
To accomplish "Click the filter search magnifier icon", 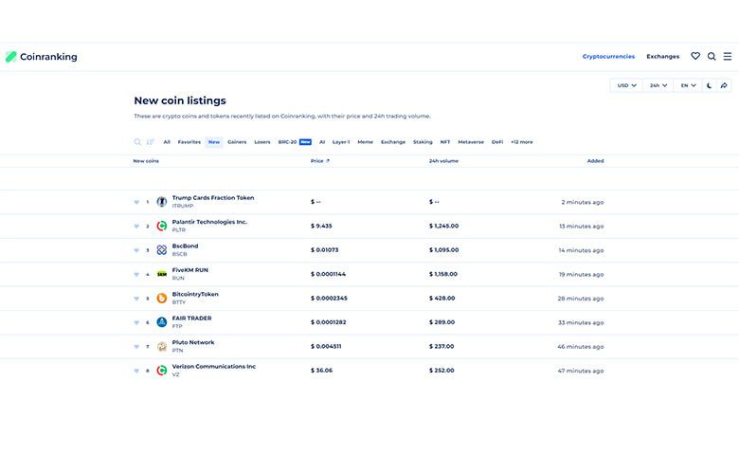I will tap(137, 142).
